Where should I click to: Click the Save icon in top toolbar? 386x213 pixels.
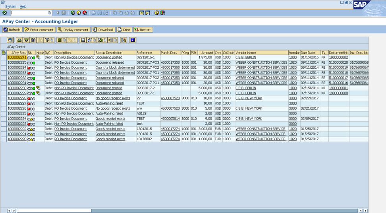click(64, 13)
